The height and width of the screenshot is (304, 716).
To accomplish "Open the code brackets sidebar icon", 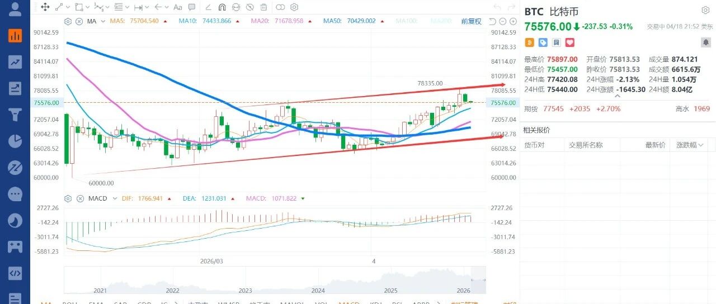I will [15, 273].
